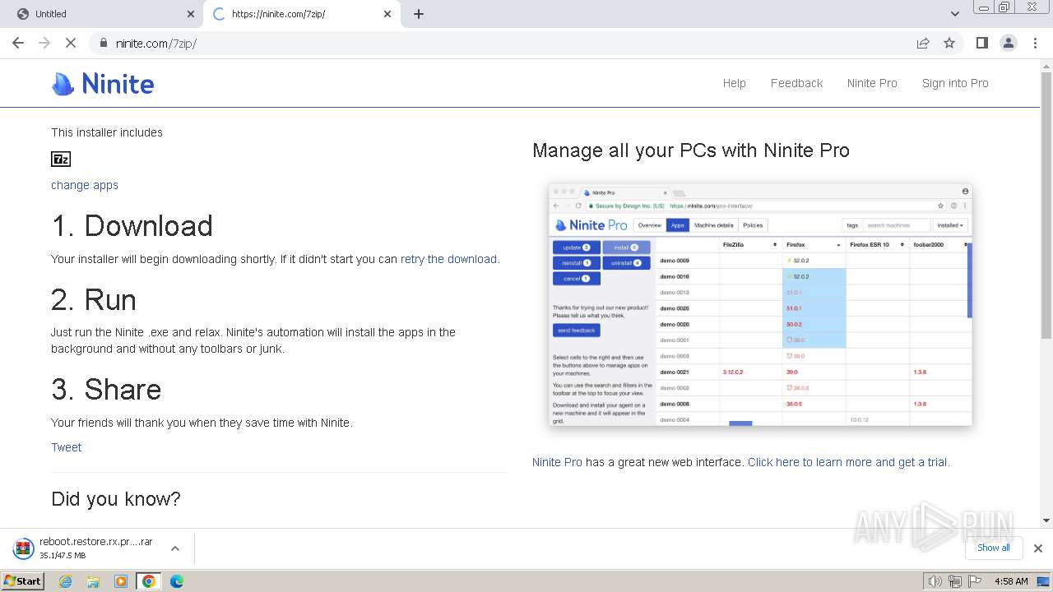
Task: Click the 7-Zip app icon
Action: tap(61, 160)
